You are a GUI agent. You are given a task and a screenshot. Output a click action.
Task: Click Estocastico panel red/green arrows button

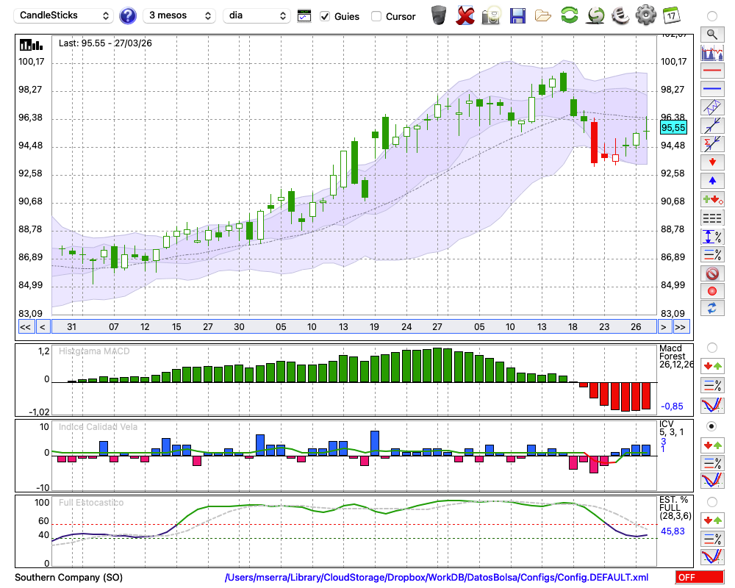pyautogui.click(x=712, y=520)
